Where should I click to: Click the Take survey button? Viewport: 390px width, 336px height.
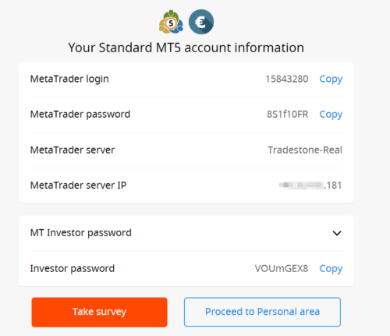(99, 312)
